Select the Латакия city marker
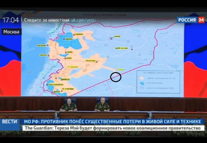The image size is (207, 143). tap(48, 45)
